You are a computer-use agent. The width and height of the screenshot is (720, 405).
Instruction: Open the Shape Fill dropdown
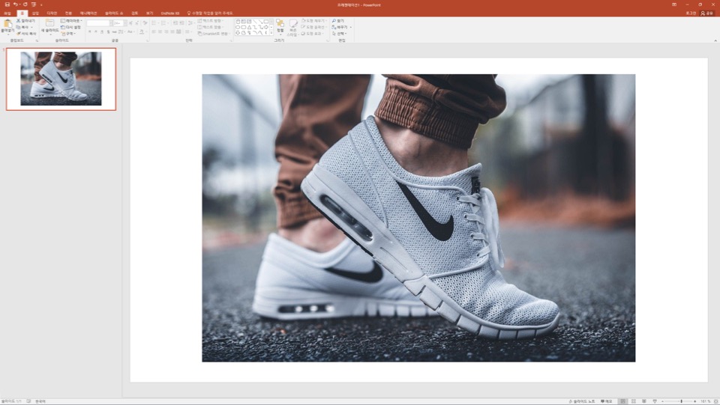click(x=314, y=21)
